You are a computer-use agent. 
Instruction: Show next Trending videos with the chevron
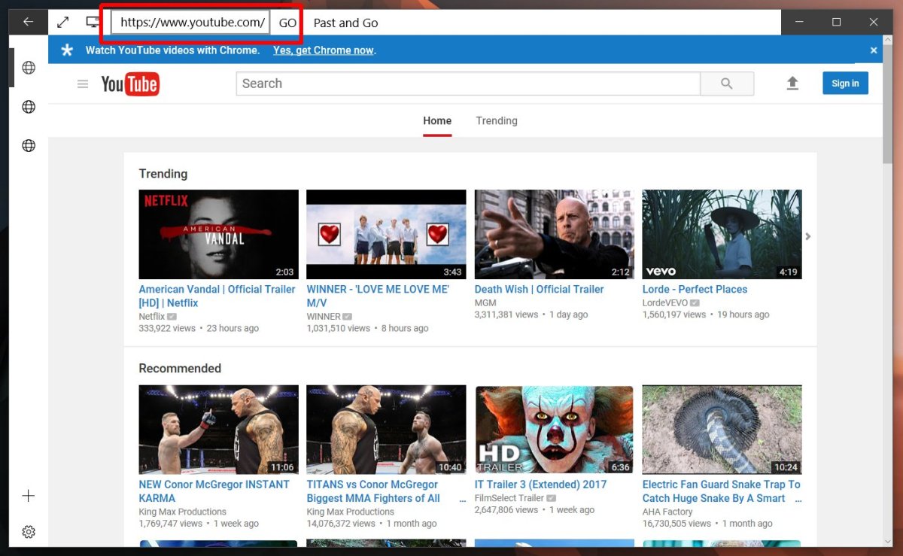(808, 236)
